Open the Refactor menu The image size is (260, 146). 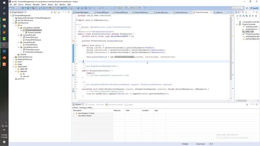point(28,4)
